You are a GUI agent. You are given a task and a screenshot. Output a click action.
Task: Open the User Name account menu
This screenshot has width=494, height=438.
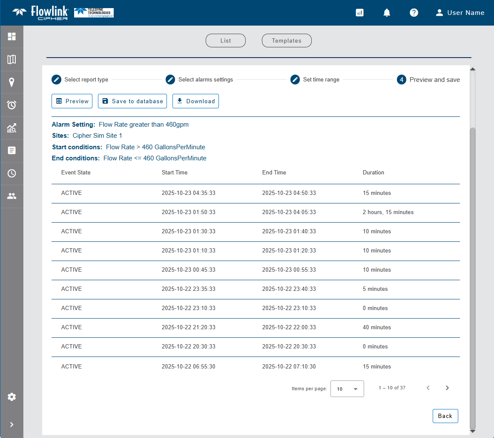[x=460, y=13]
